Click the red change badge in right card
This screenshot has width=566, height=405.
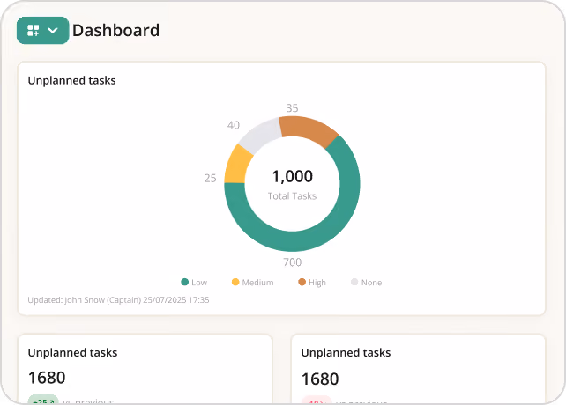(317, 401)
